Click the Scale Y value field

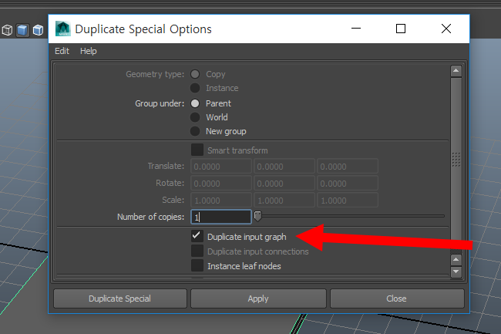coord(284,200)
